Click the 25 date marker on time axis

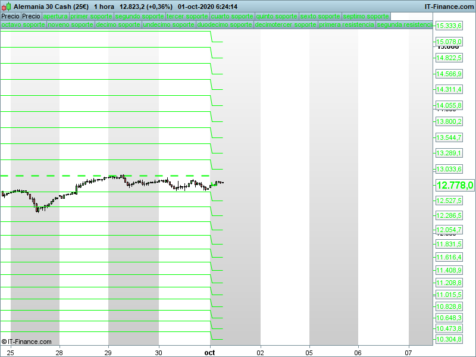pyautogui.click(x=10, y=353)
